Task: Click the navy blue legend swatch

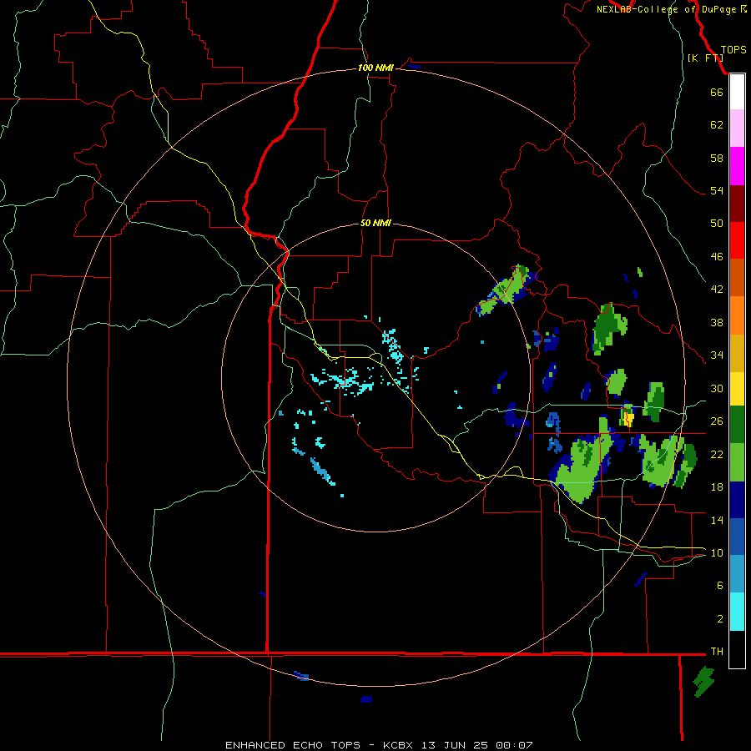Action: [x=737, y=500]
